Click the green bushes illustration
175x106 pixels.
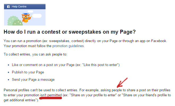[x=14, y=21]
